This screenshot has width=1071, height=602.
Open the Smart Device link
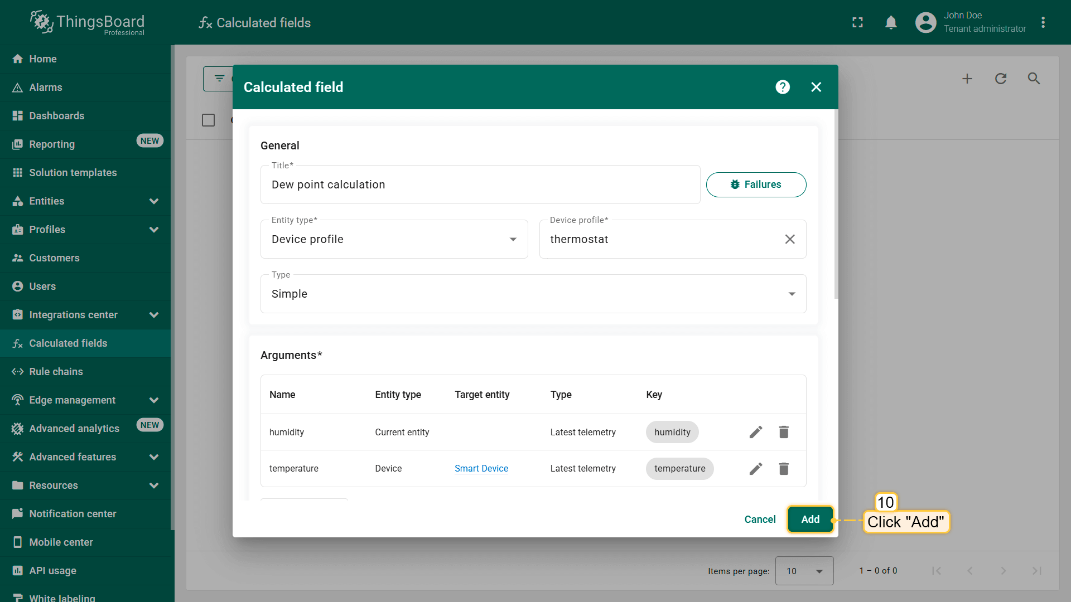tap(481, 469)
